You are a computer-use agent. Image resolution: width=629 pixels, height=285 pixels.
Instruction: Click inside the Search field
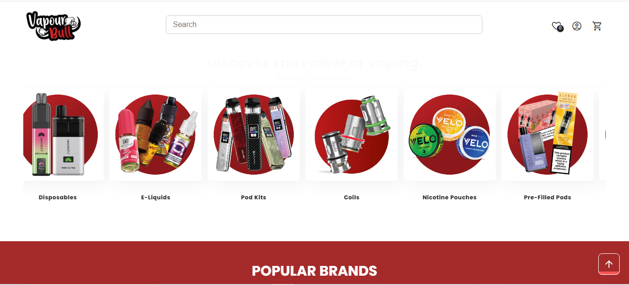(x=324, y=25)
